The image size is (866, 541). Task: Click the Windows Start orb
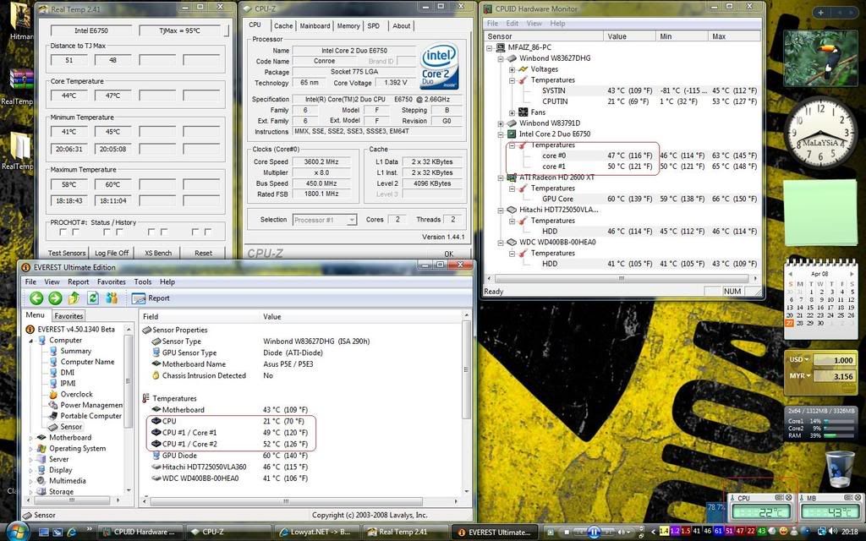coord(17,531)
